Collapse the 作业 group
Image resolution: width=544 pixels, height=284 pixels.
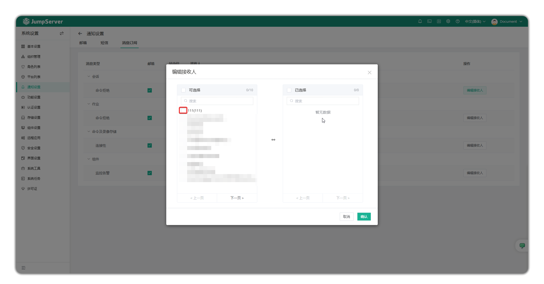[x=89, y=104]
